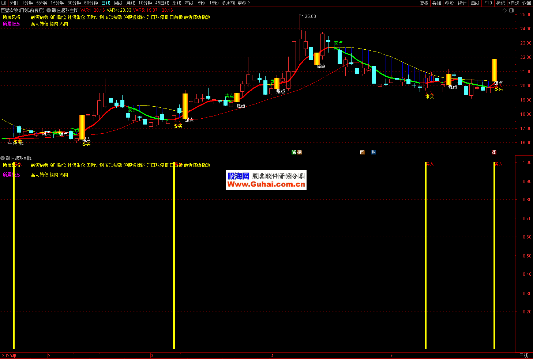Open 跟庄起涨副图 indicator dropdown arrow
The width and height of the screenshot is (533, 359).
[x=3, y=158]
